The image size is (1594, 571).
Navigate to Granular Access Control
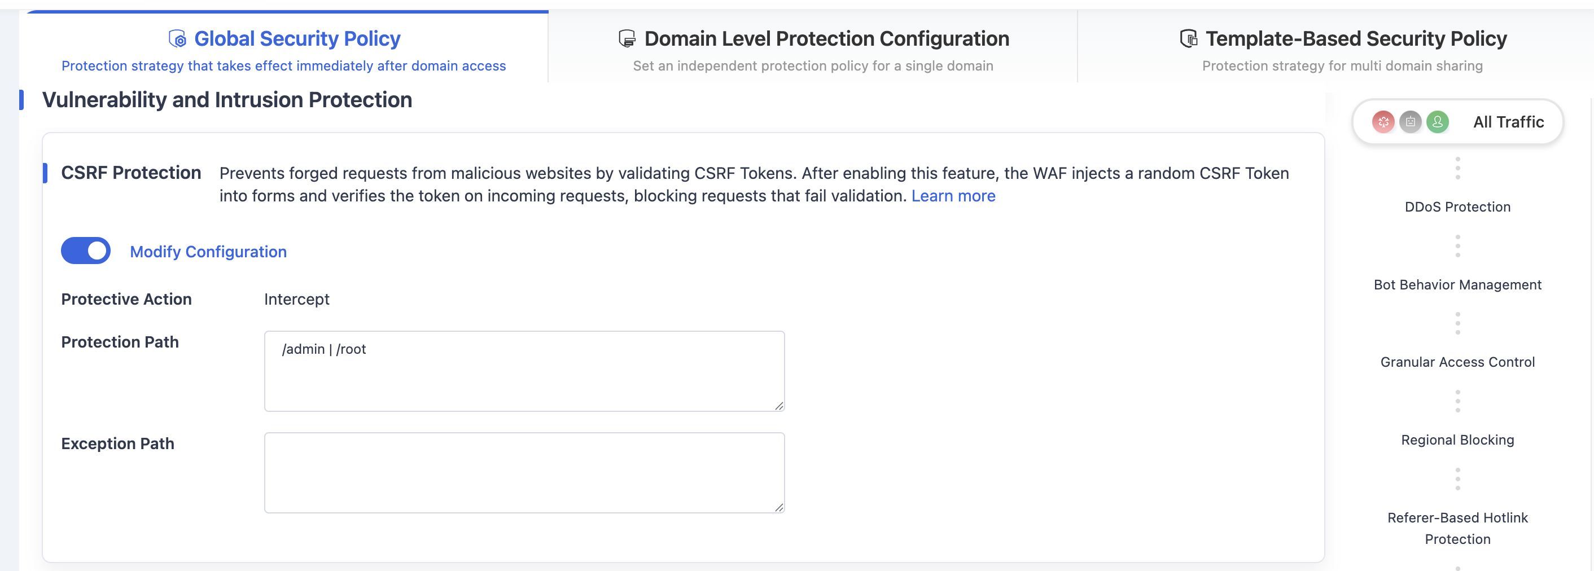[1457, 363]
